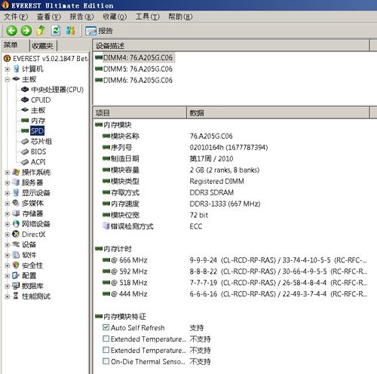Select 中央处理器(CPU) in the tree

57,90
